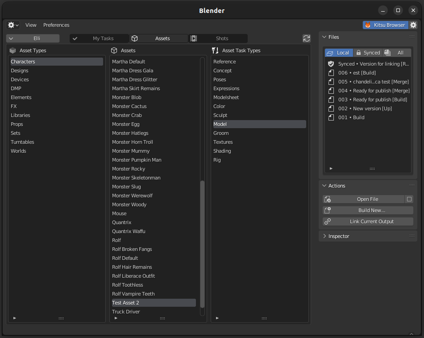Click the shield icon of Synced version

click(331, 64)
